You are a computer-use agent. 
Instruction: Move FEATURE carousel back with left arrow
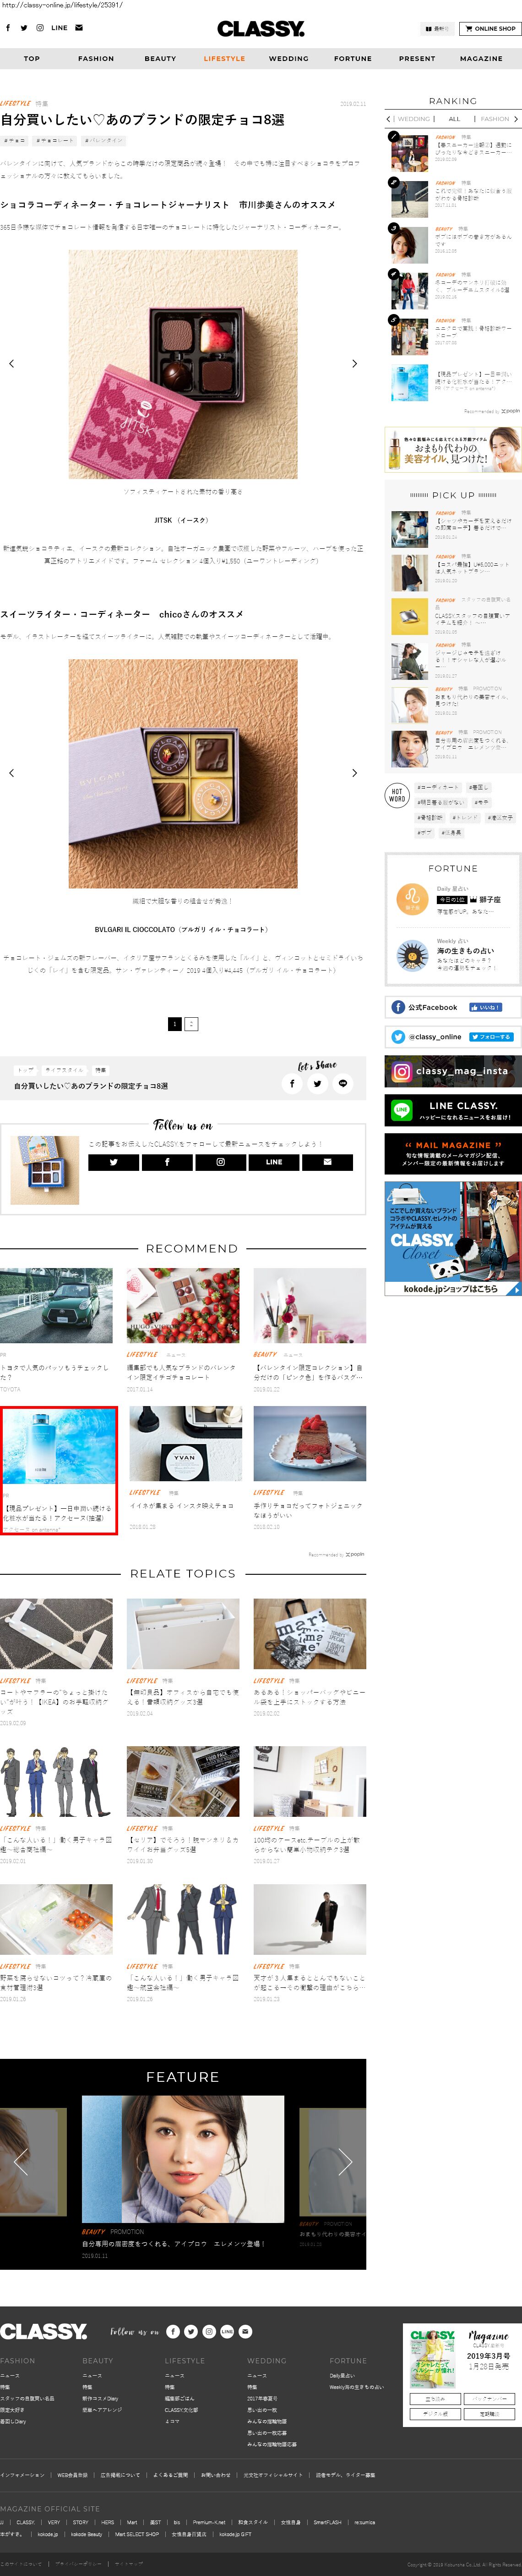(x=21, y=2162)
